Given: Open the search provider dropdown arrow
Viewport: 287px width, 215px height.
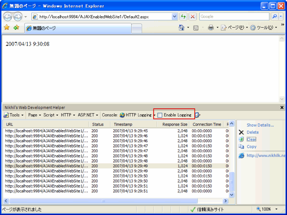Looking at the screenshot, I should [x=281, y=17].
